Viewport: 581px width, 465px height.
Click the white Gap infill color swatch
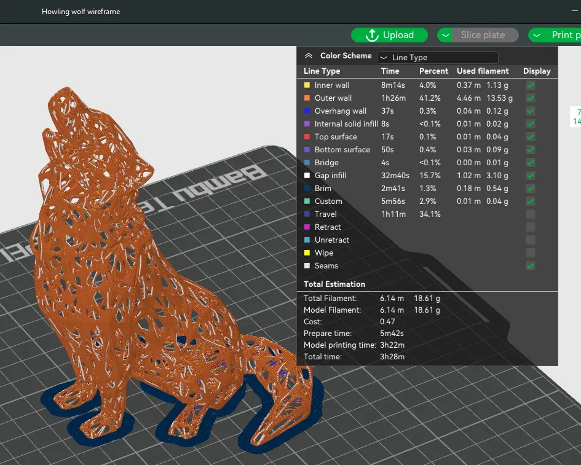tap(307, 176)
